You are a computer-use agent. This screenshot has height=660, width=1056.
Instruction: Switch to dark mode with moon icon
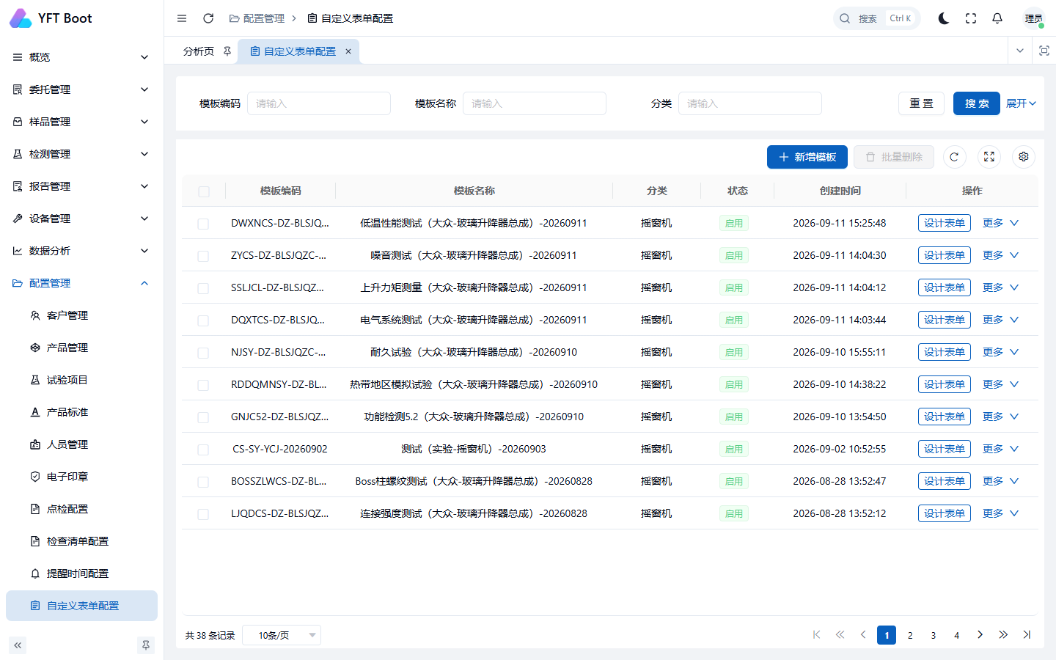point(944,18)
